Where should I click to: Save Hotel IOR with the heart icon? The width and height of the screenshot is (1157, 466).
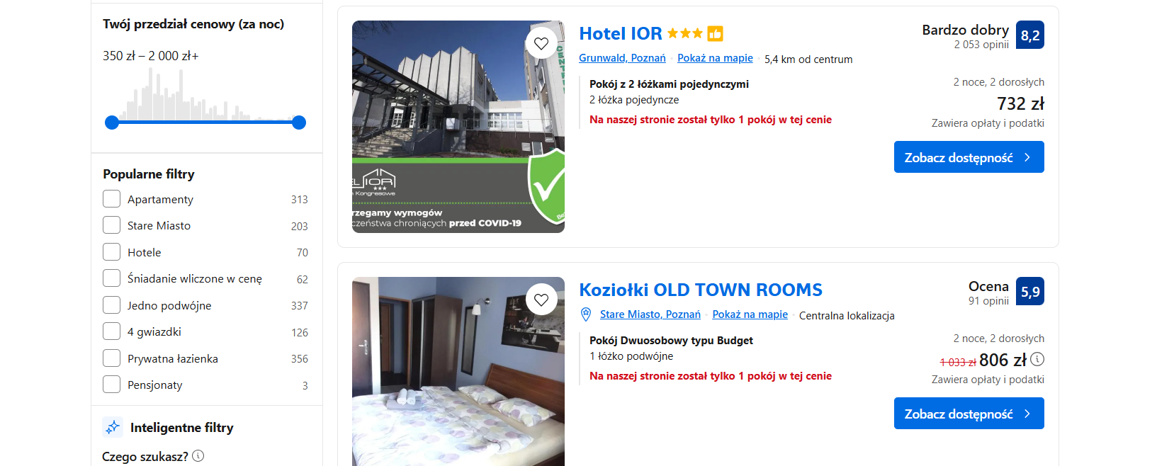[541, 44]
